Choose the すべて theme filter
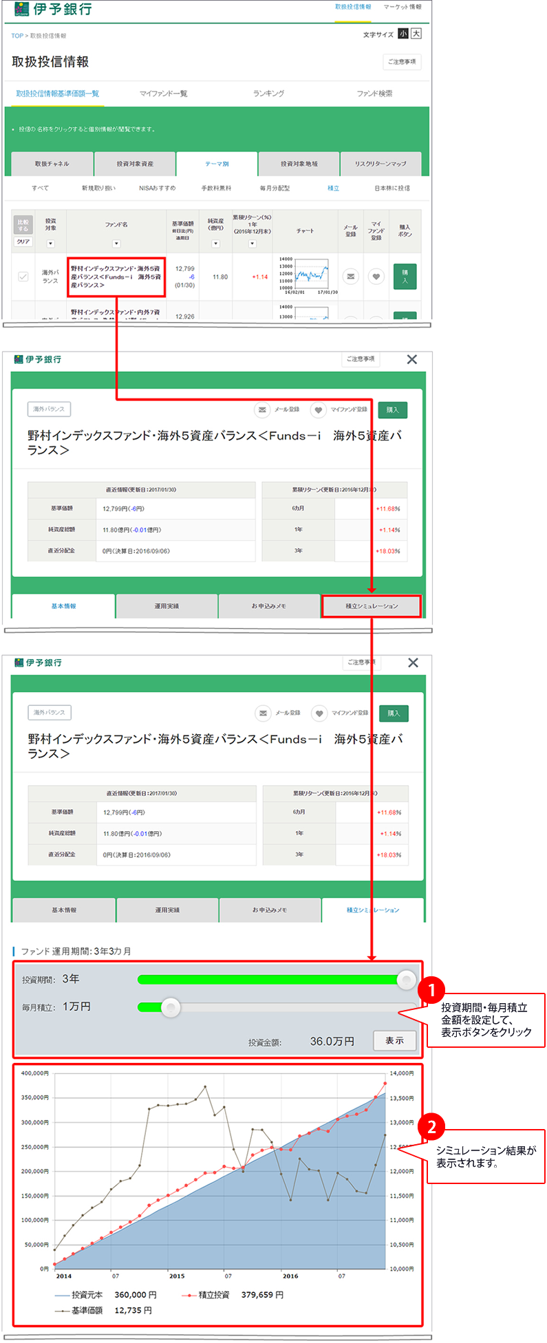 tap(41, 188)
